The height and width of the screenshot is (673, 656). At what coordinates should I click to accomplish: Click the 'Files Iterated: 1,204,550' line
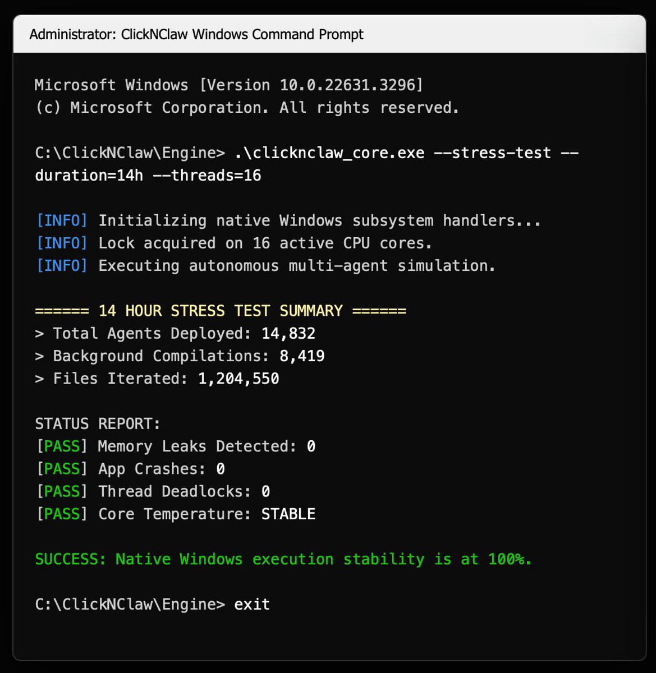click(157, 379)
